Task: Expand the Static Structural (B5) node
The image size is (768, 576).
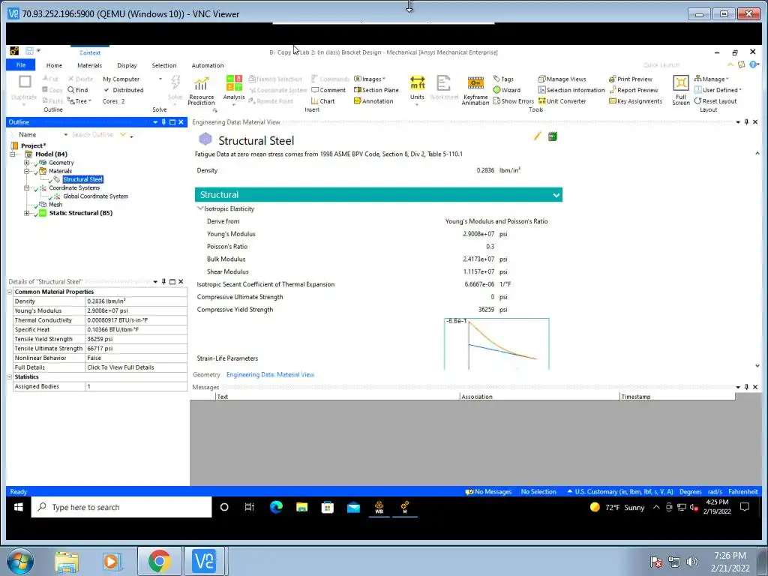Action: [x=27, y=213]
